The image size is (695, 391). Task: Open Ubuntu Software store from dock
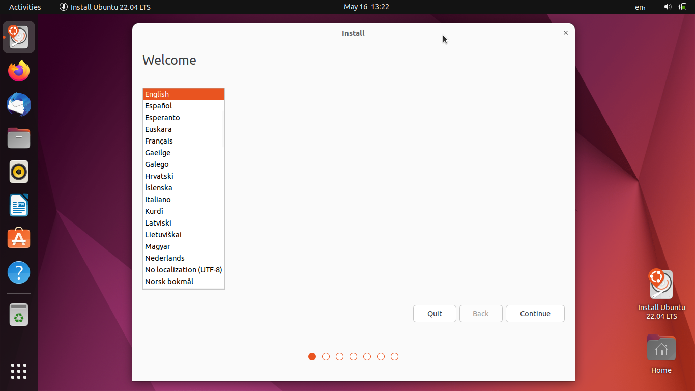point(19,239)
